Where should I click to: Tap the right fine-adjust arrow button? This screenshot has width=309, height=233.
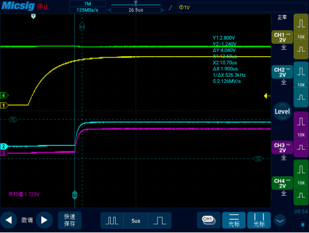pyautogui.click(x=44, y=220)
